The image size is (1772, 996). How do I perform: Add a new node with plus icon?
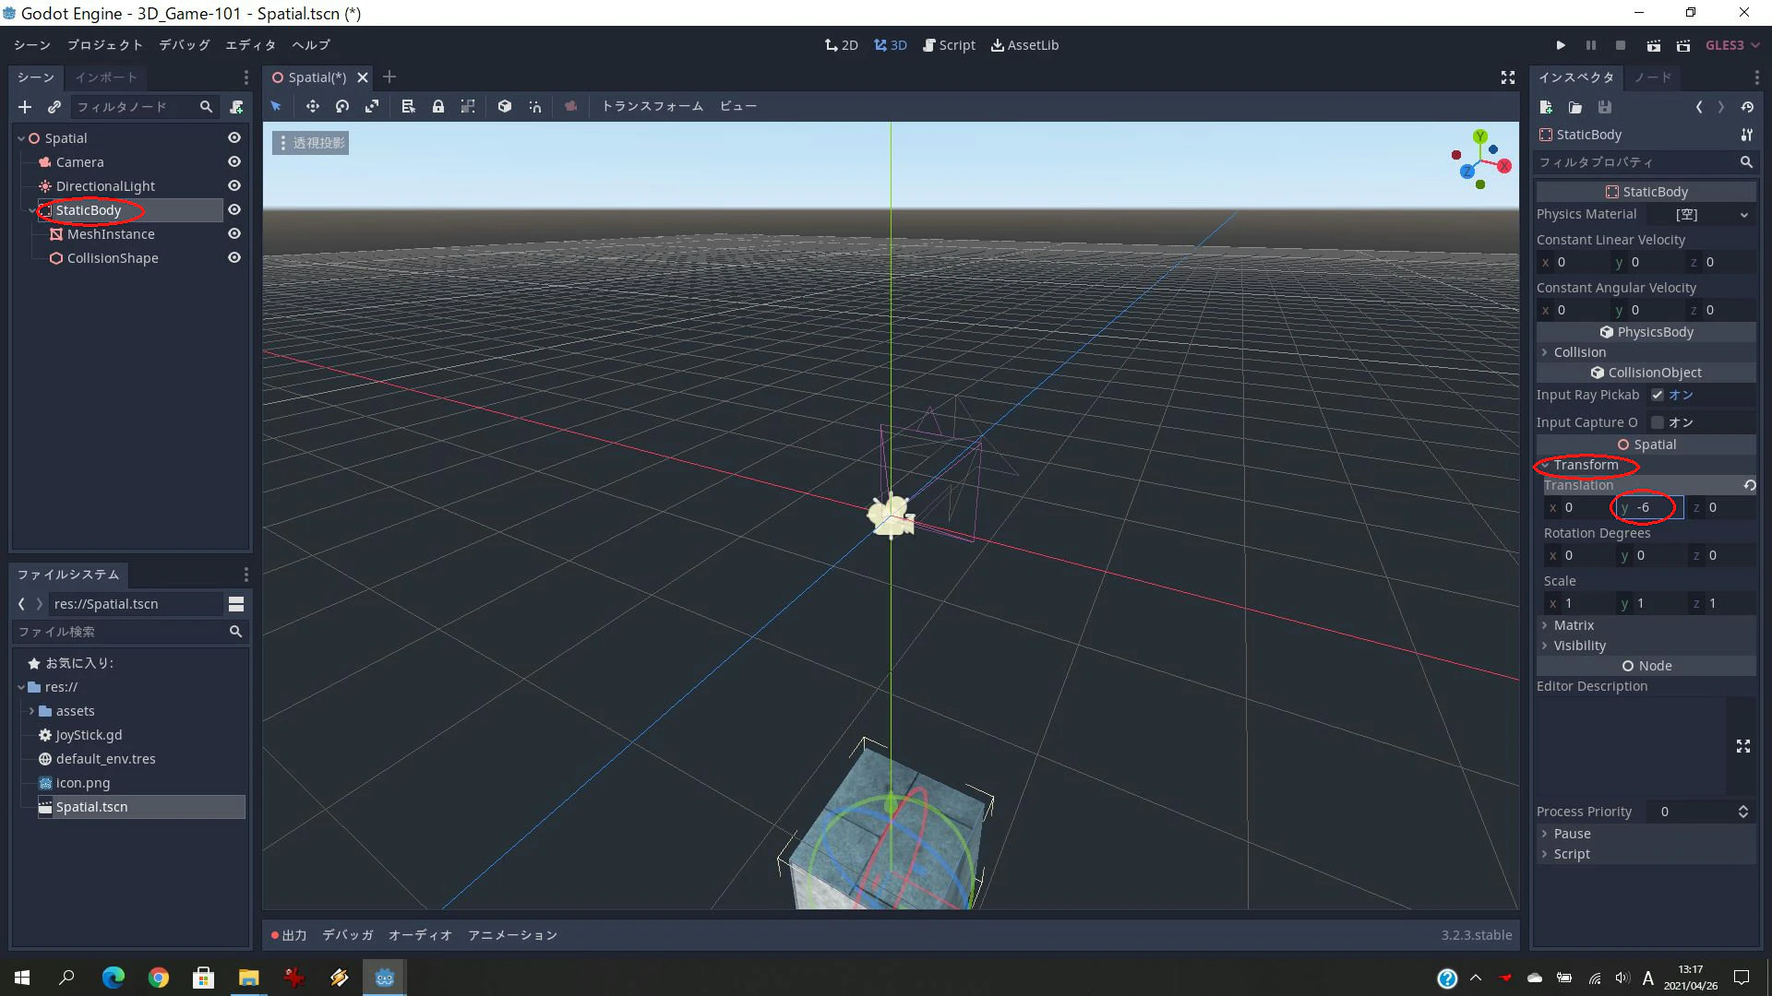[x=25, y=107]
